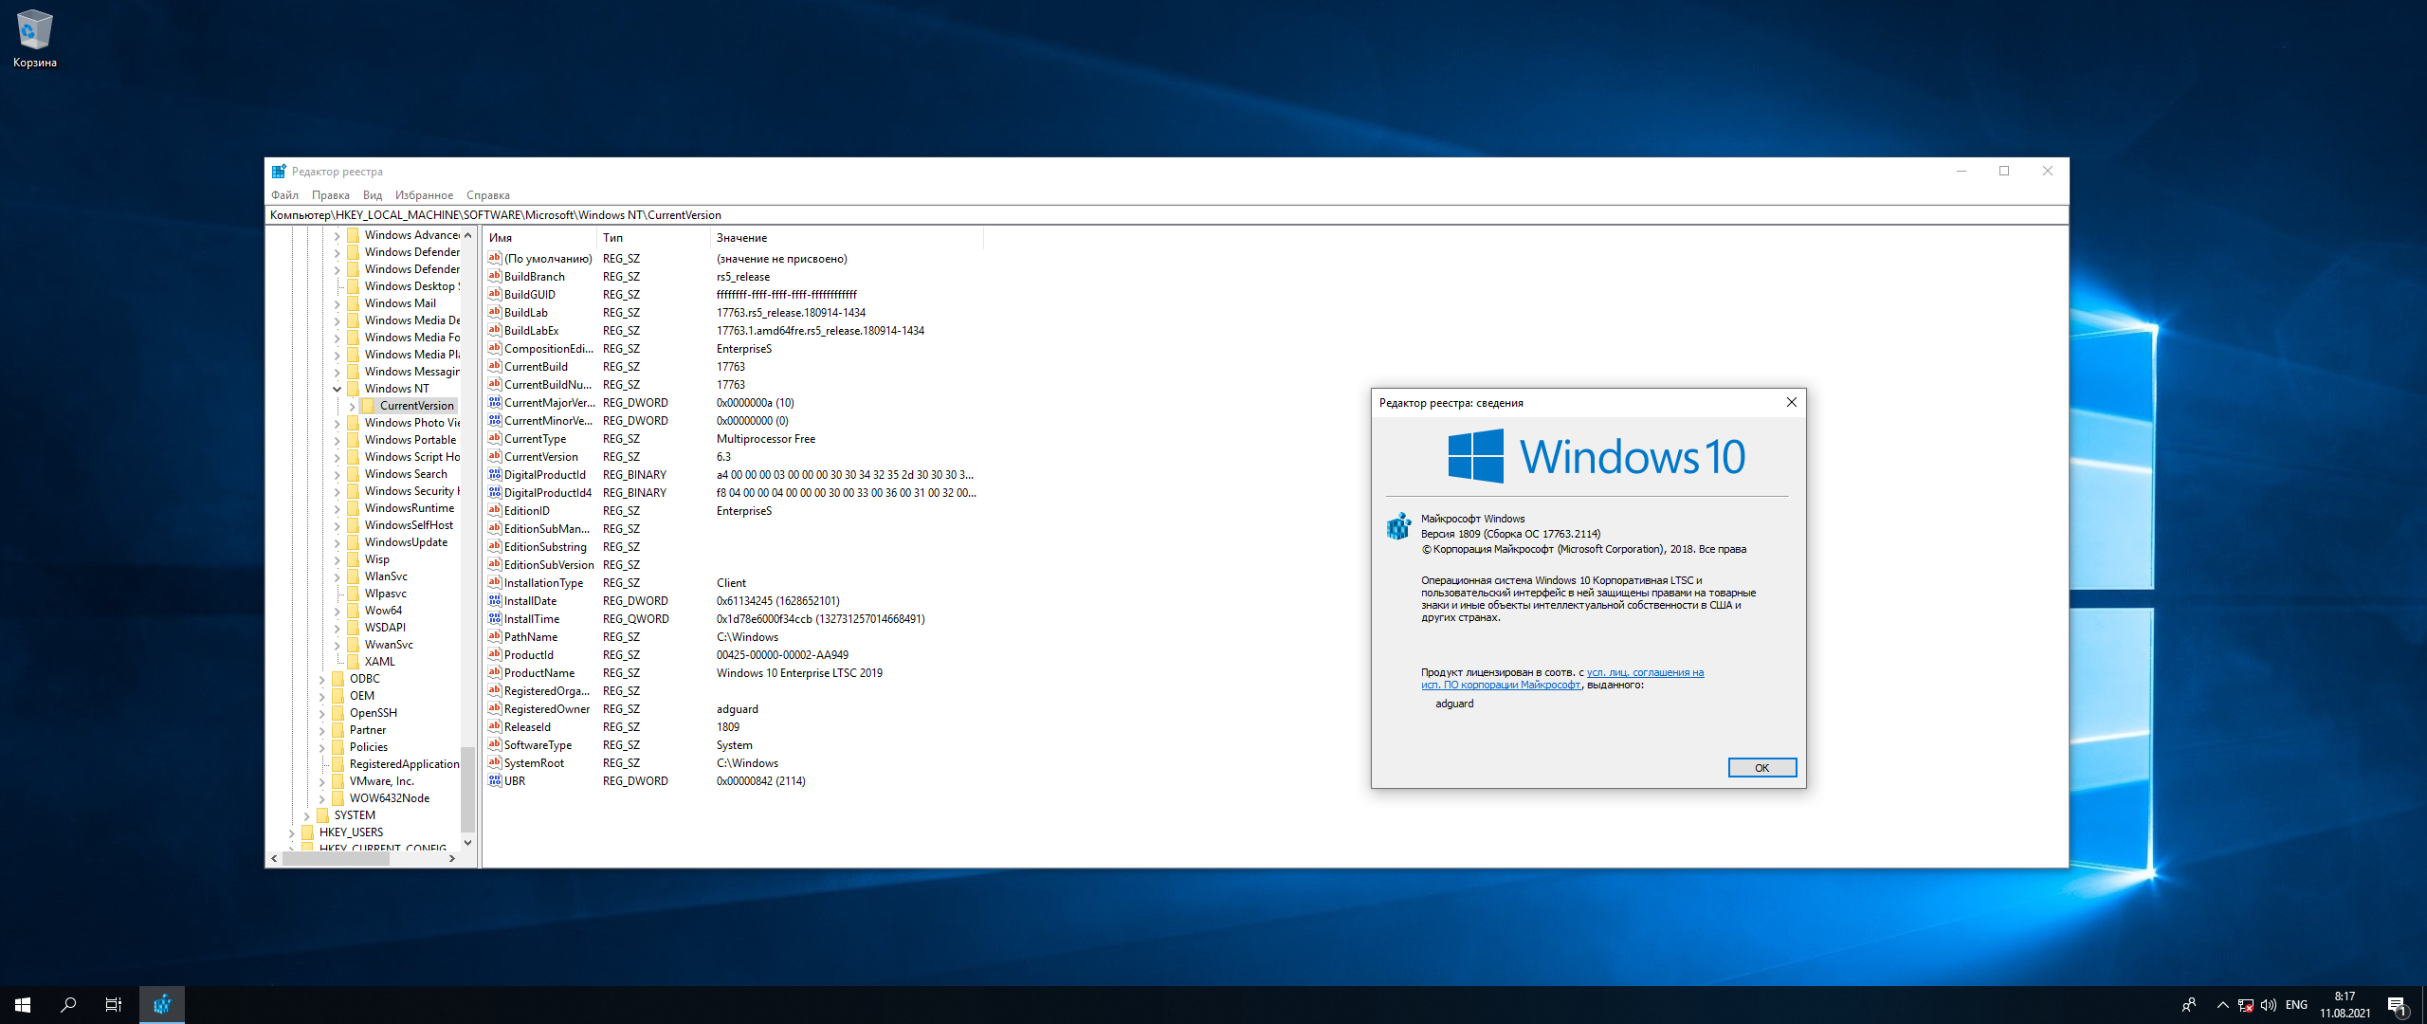Open the notification center icon
Image resolution: width=2427 pixels, height=1024 pixels.
[x=2398, y=1005]
